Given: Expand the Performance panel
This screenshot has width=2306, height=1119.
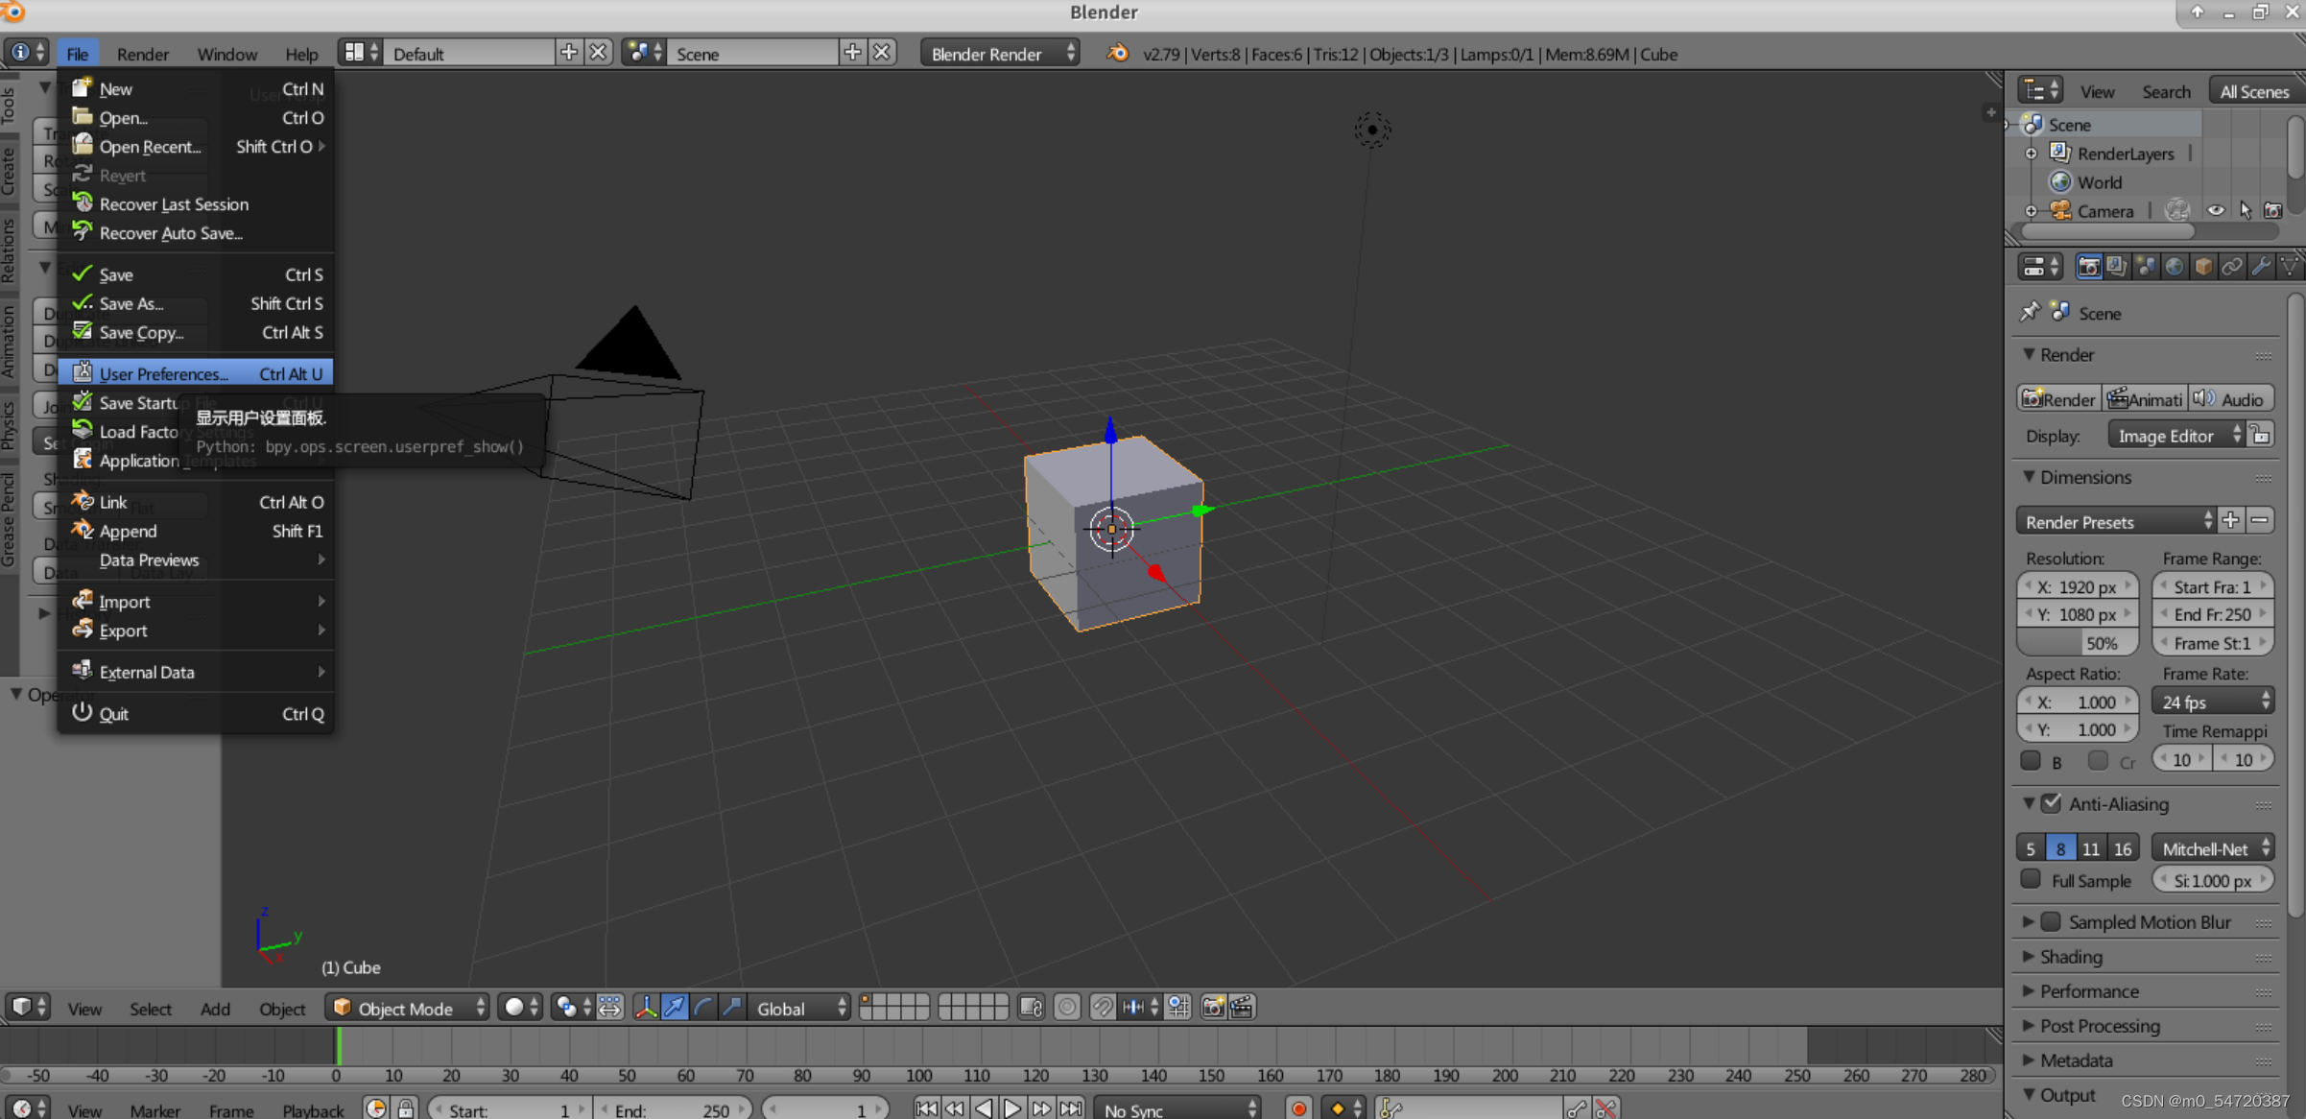Looking at the screenshot, I should coord(2088,991).
